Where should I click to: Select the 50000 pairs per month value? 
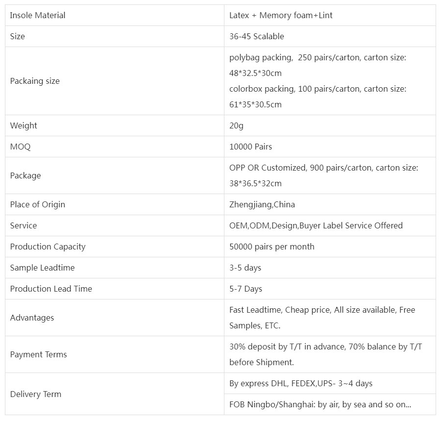coord(271,247)
